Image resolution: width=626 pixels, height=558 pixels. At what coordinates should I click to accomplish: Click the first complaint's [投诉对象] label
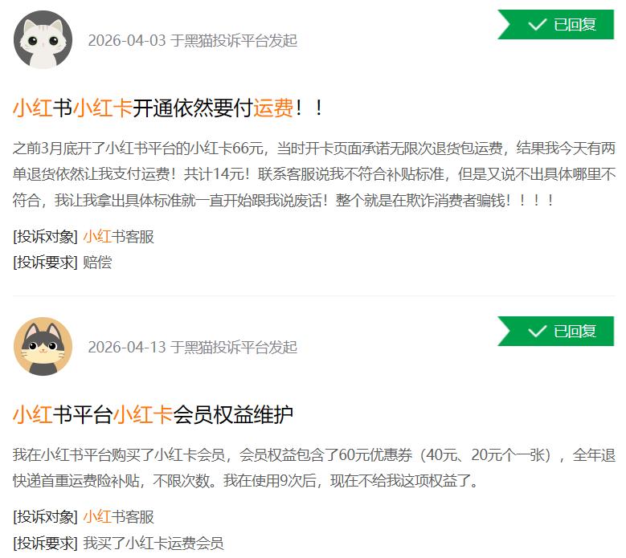(x=45, y=237)
